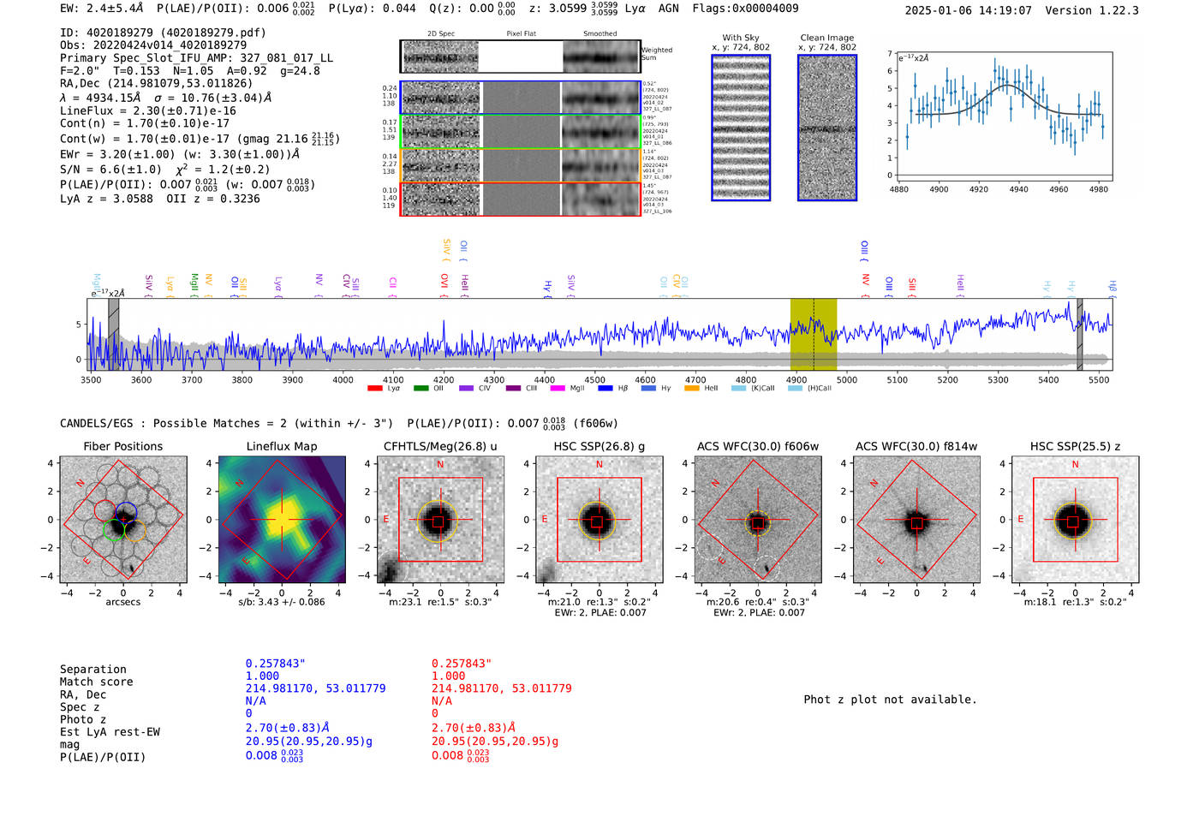
Task: Open the CFHTLS/Meg(26.8) u cutout
Action: click(x=440, y=519)
